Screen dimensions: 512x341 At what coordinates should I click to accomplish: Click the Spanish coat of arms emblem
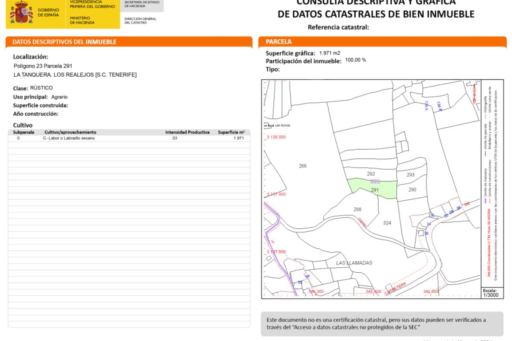(21, 12)
